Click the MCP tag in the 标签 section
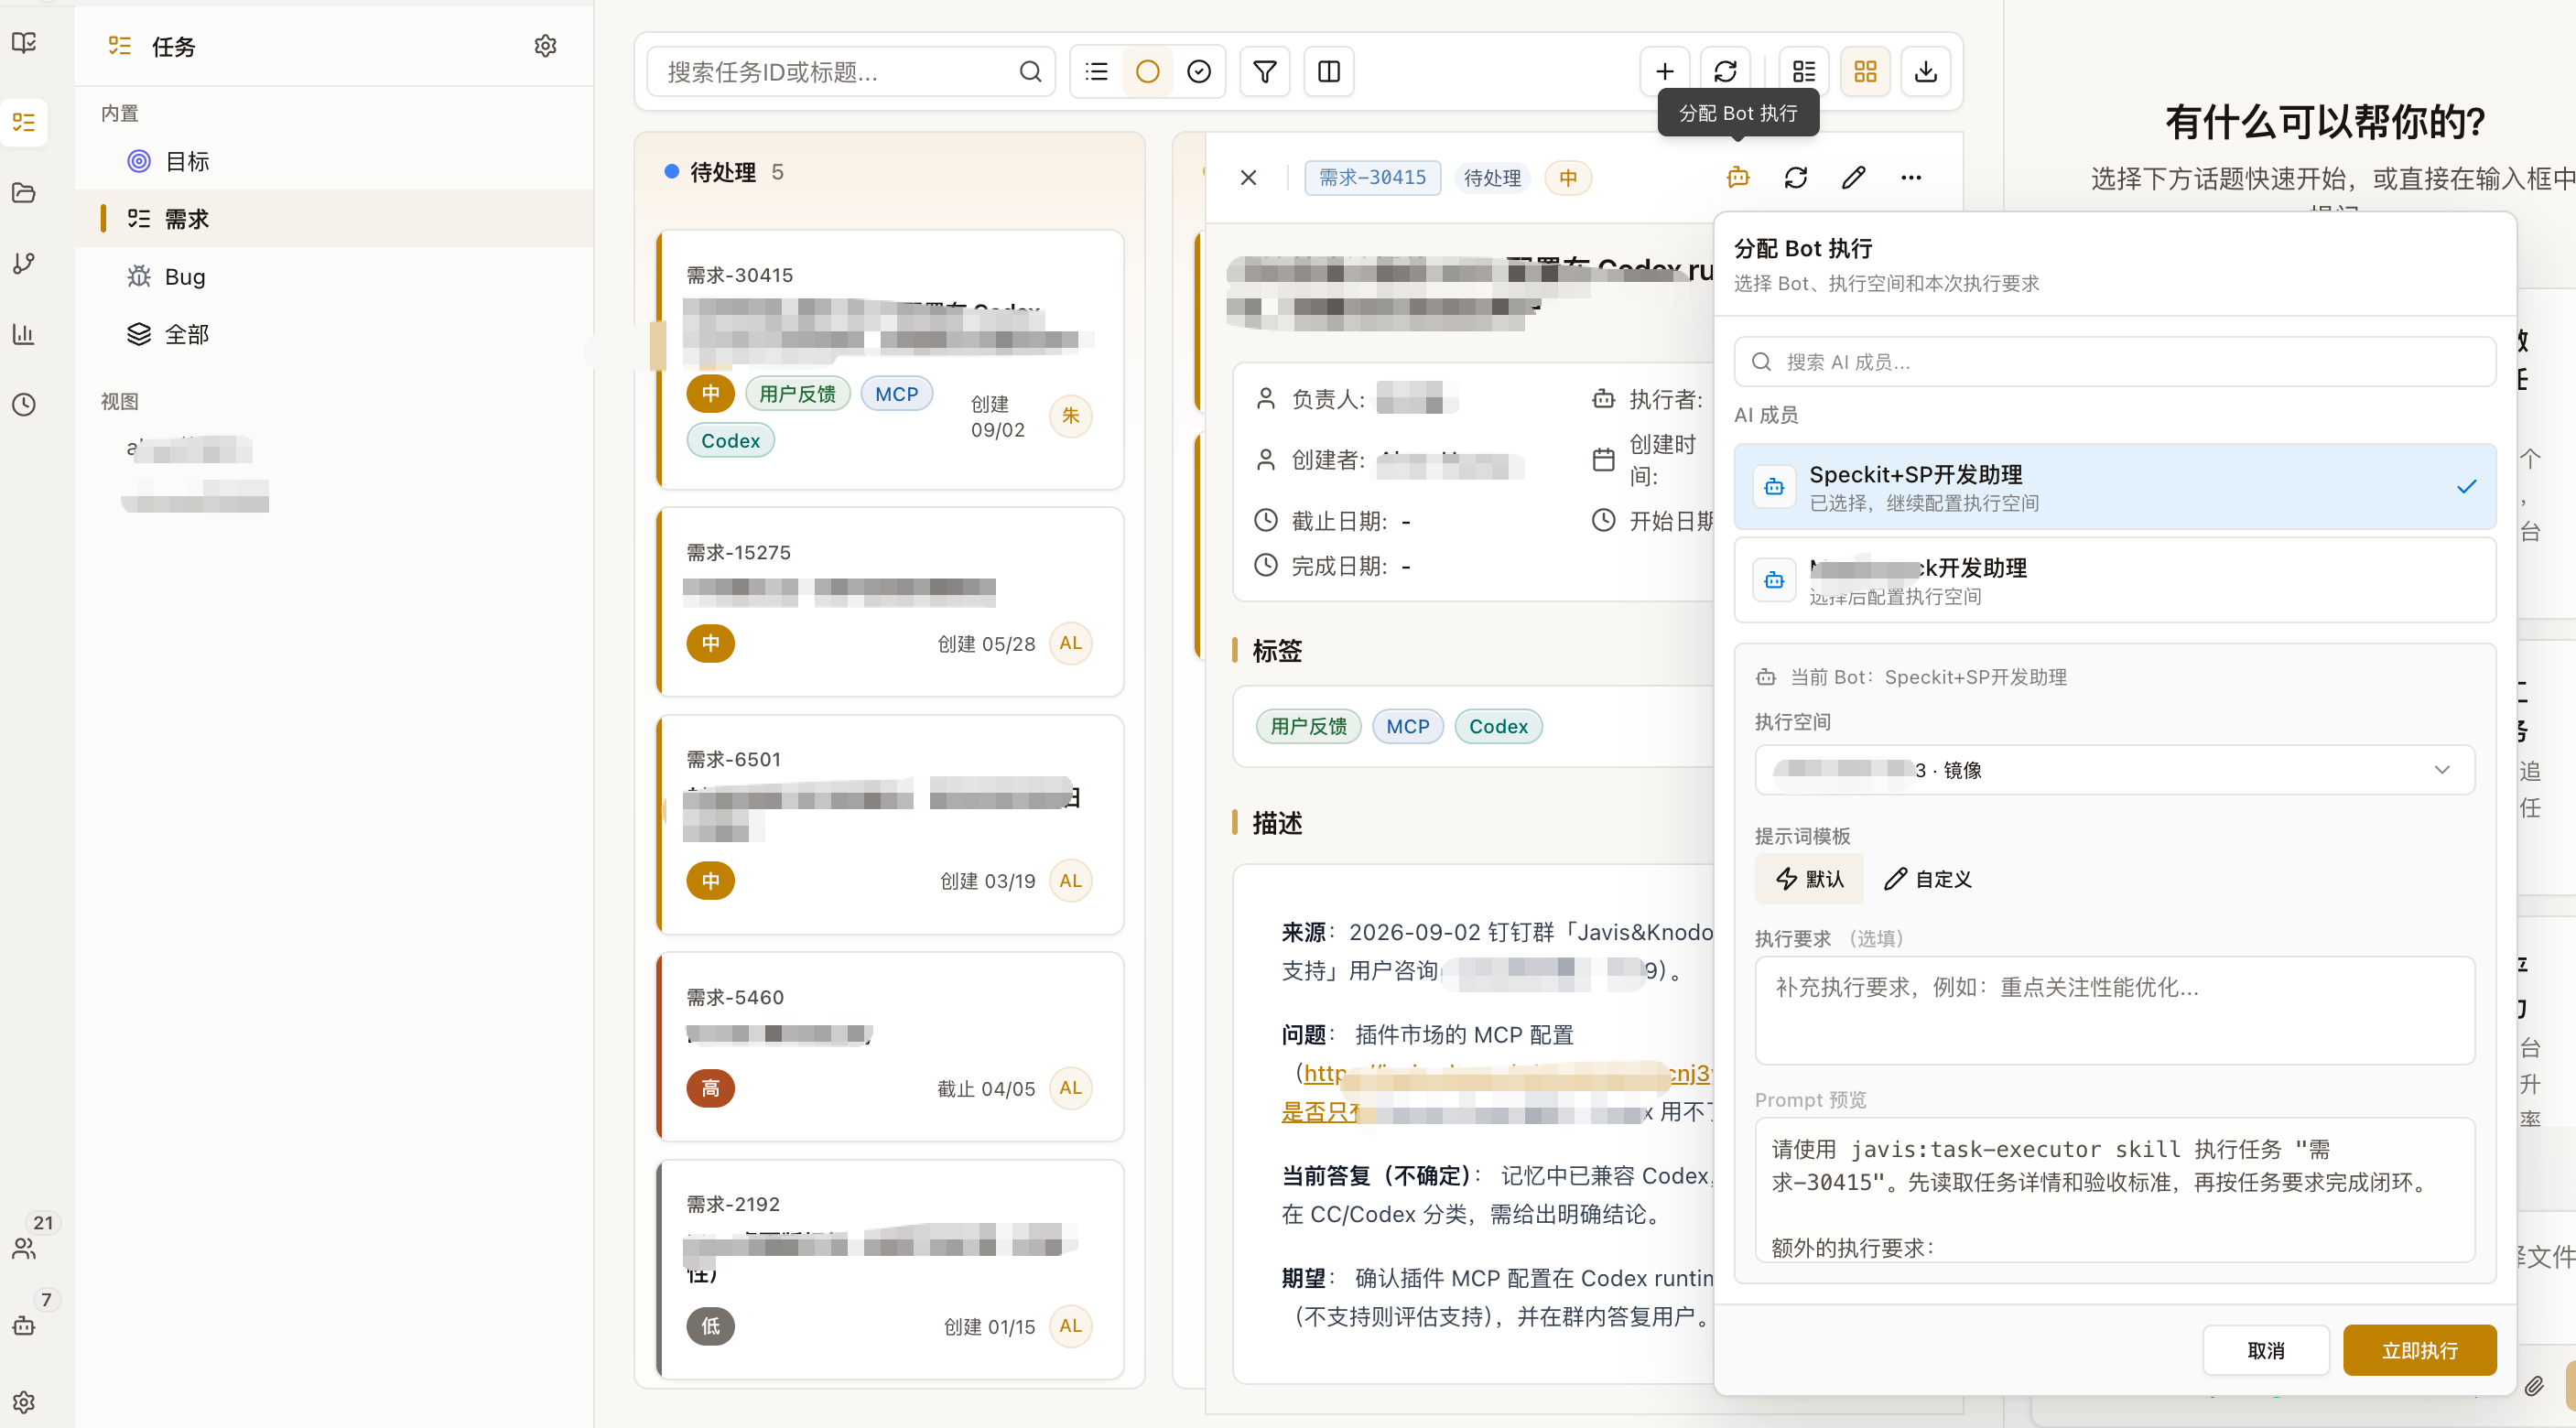The height and width of the screenshot is (1428, 2576). (1407, 726)
